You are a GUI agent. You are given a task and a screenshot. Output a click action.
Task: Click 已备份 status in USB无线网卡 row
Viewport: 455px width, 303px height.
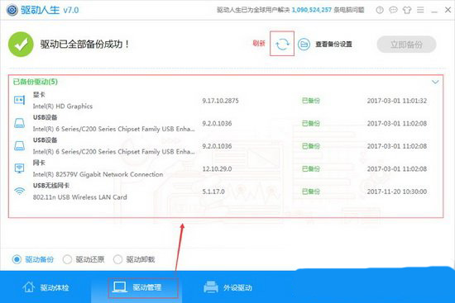tap(311, 192)
